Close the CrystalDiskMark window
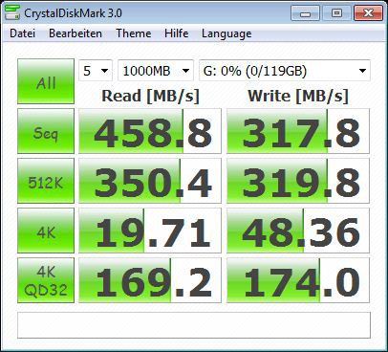The image size is (388, 352). point(368,13)
